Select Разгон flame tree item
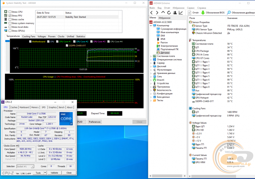This screenshot has height=179, width=255. click(162, 43)
